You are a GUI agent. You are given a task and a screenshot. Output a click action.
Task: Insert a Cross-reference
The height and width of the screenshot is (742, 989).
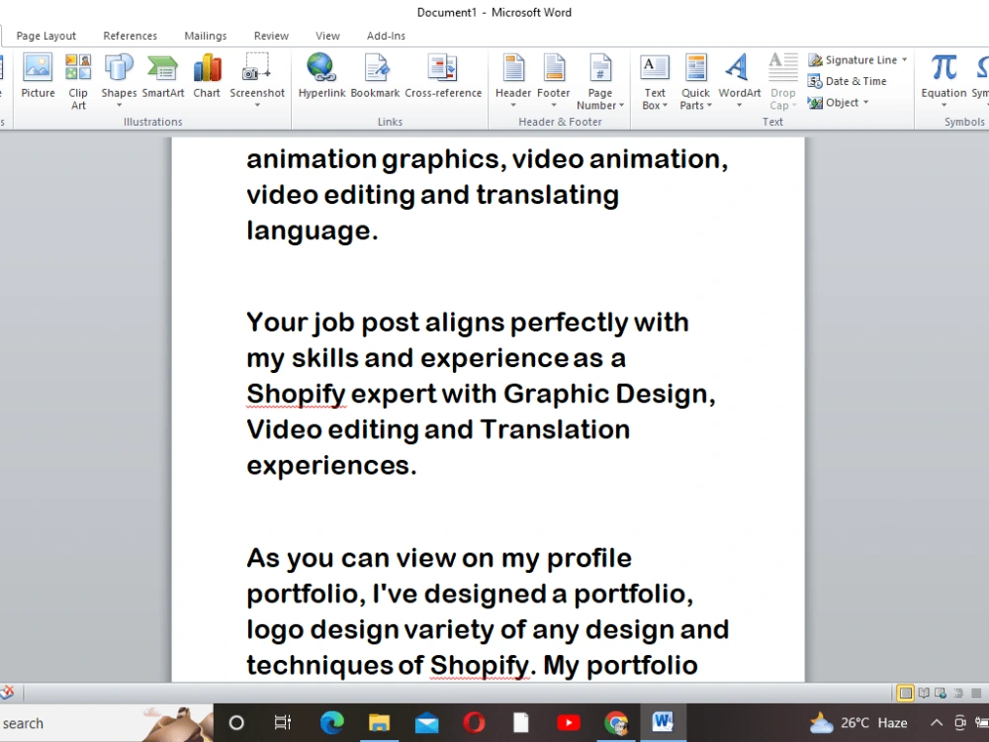click(443, 76)
